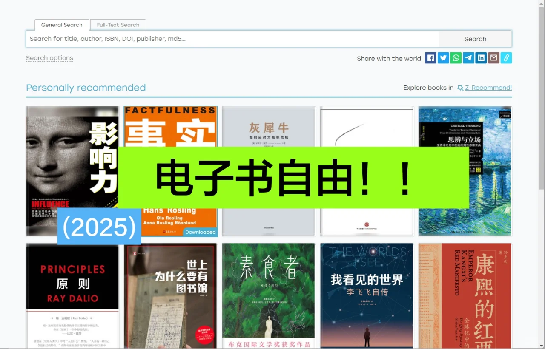
Task: Open the 康熙的红票 book cover
Action: tap(465, 296)
